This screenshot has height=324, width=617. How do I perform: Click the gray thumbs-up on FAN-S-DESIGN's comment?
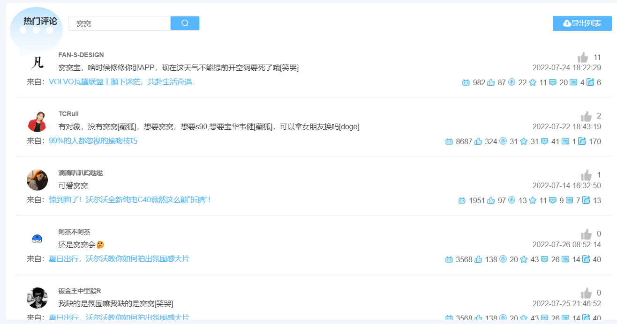pos(583,58)
